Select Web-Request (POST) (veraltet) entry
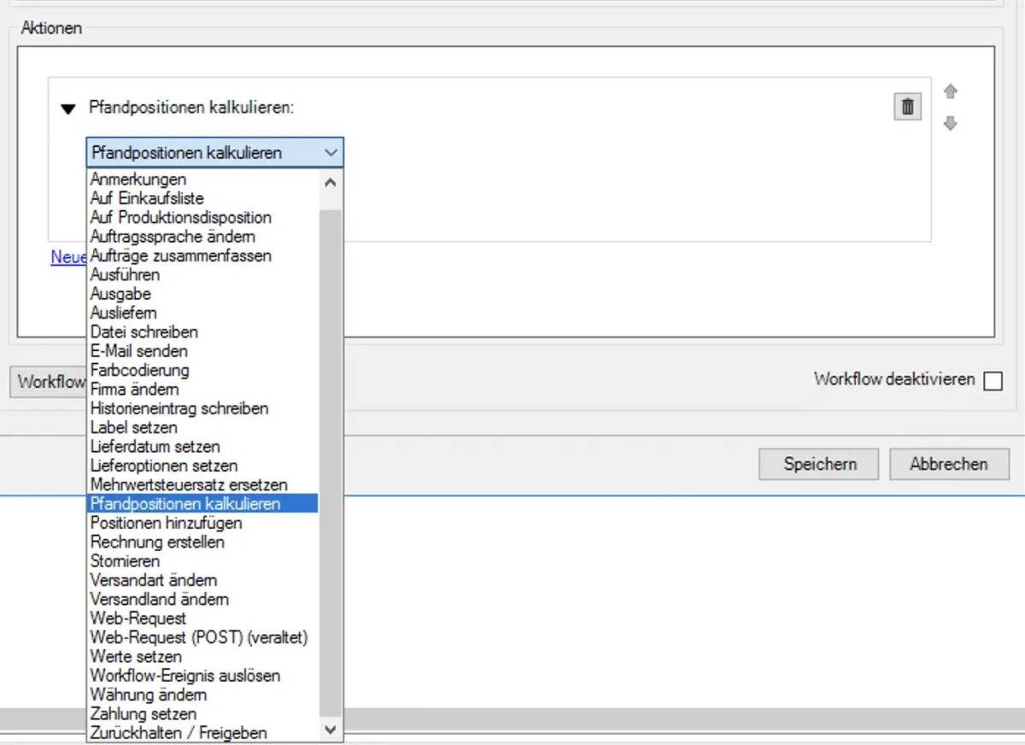This screenshot has width=1025, height=745. [x=199, y=637]
